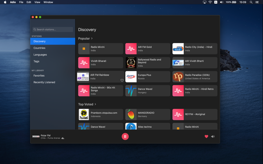Select Prambors otopulsa.com station name
Viewport: 263px width, 164px height.
pyautogui.click(x=104, y=113)
